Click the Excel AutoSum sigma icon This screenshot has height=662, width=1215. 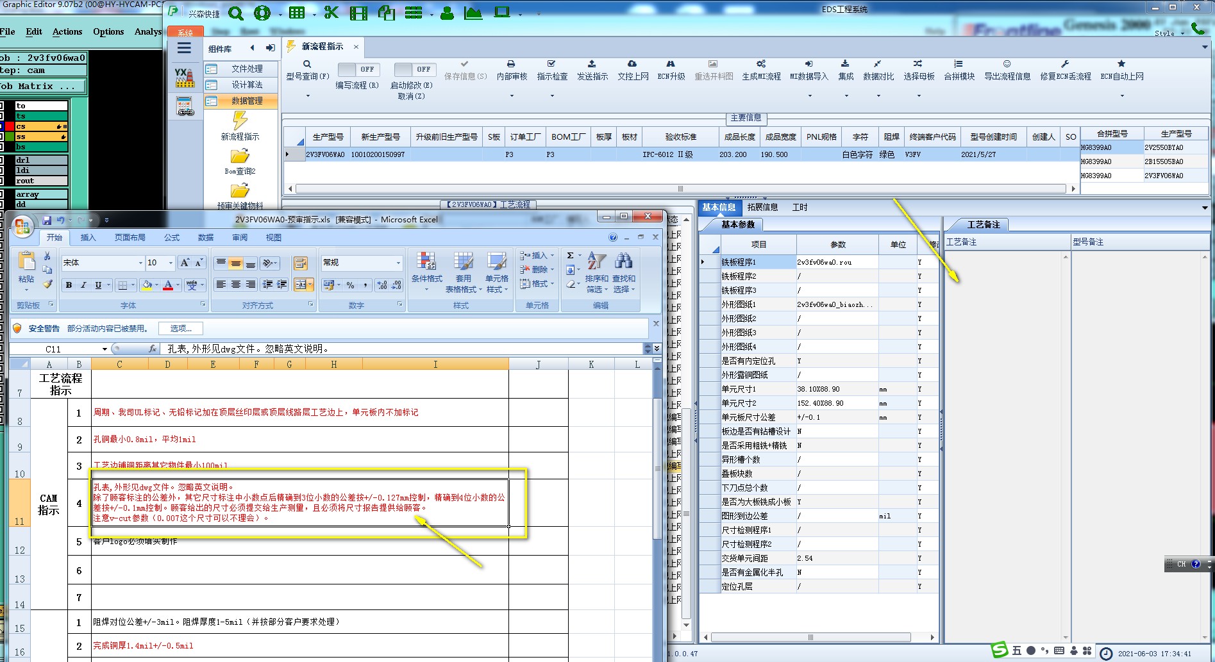click(570, 255)
